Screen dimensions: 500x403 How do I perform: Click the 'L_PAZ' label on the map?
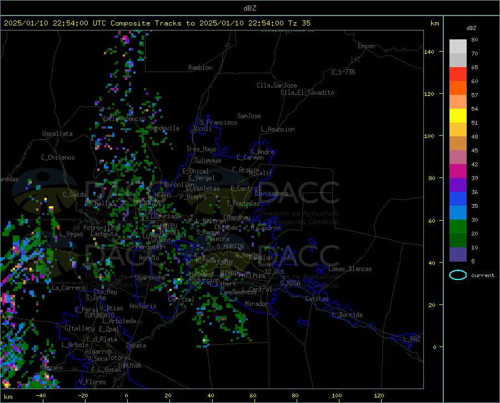pos(412,339)
